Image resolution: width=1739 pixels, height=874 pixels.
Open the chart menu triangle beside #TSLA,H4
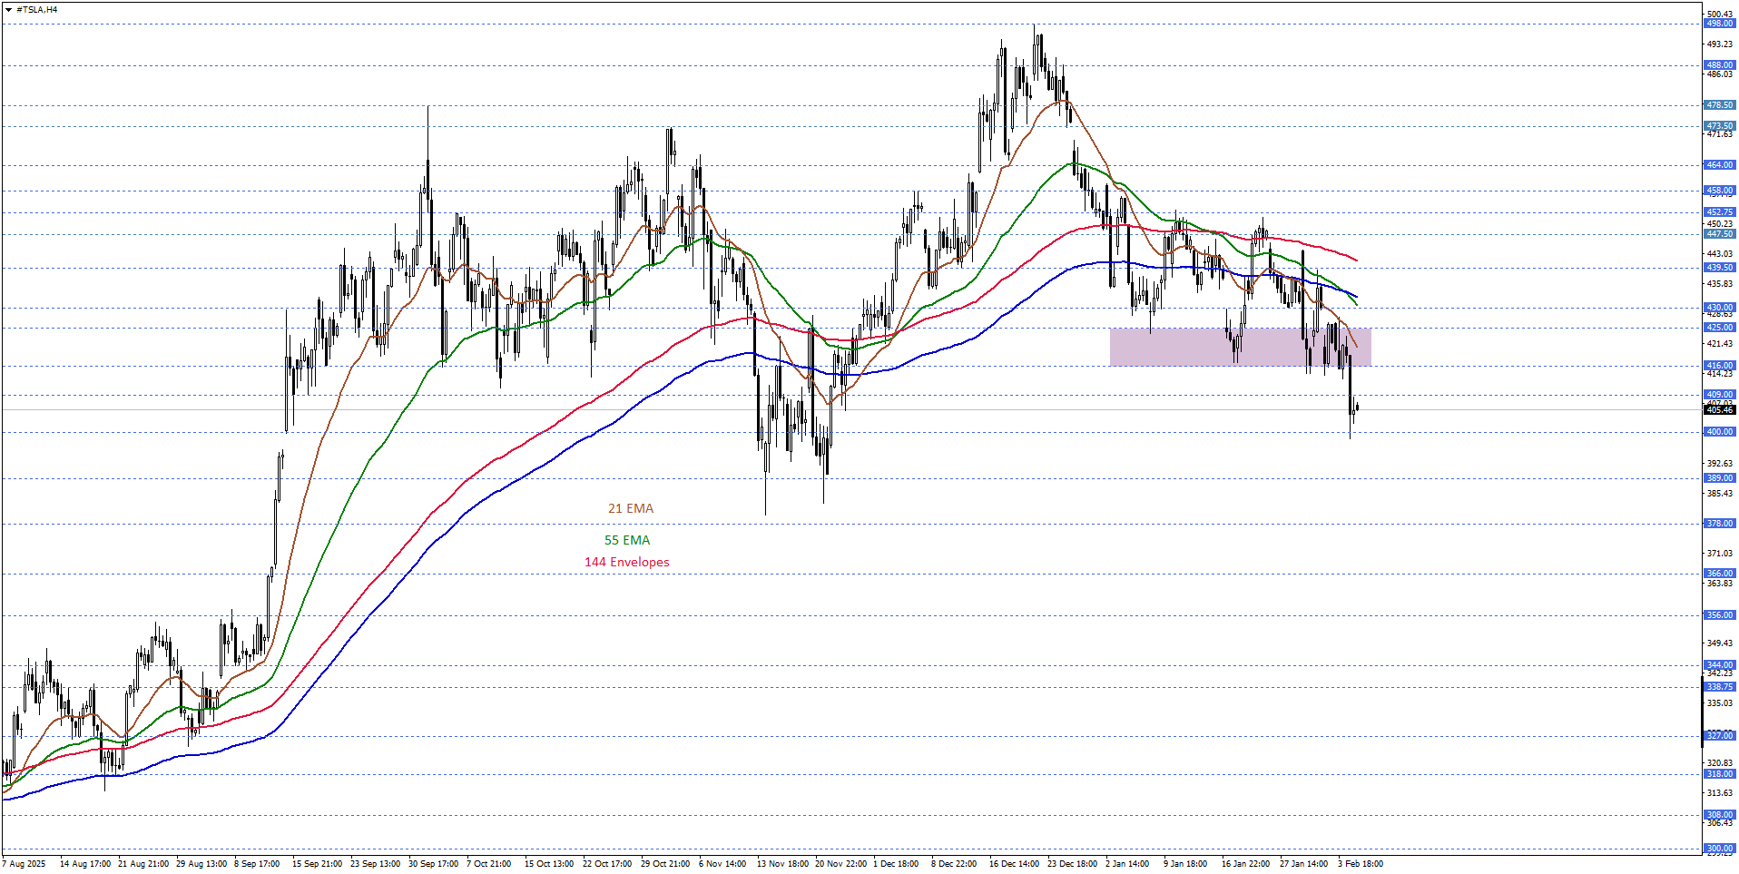click(8, 10)
